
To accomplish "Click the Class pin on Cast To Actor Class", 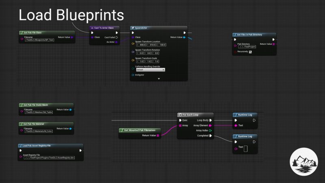I will point(92,37).
